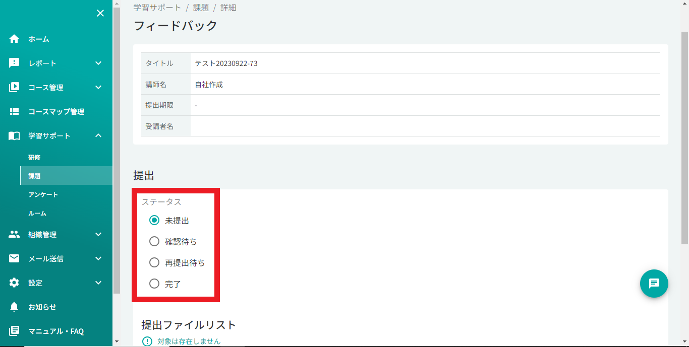This screenshot has width=689, height=347.
Task: Open the floating chat message button
Action: pos(654,284)
